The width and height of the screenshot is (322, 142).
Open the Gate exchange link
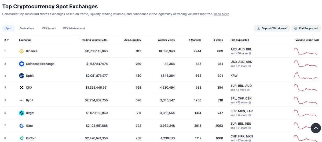point(29,126)
